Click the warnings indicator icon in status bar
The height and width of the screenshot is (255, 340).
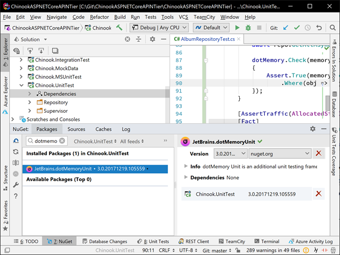coord(306,250)
